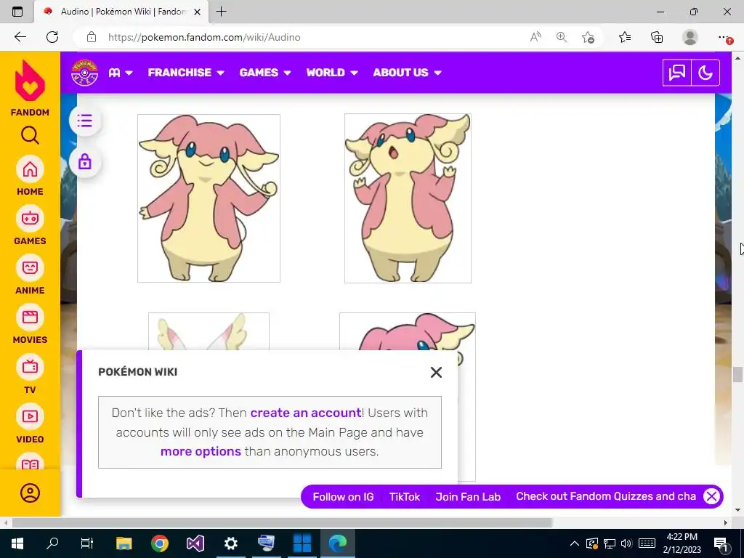Open the browser profile avatar
Viewport: 744px width, 558px height.
(690, 37)
